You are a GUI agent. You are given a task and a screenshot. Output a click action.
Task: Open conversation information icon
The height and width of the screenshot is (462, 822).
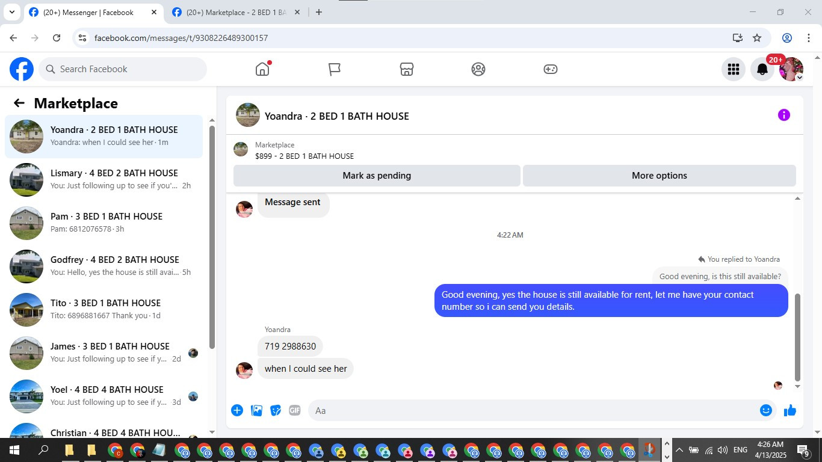783,115
